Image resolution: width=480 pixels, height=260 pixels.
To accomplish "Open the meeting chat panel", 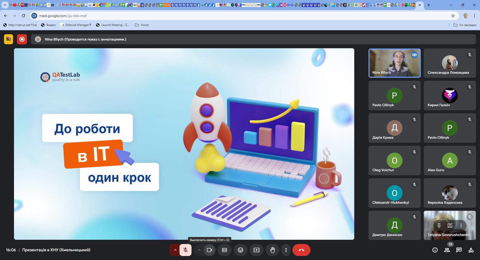I will tap(459, 250).
